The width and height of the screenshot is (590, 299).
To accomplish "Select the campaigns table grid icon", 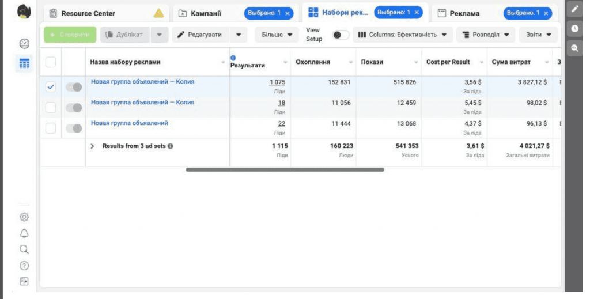I will (24, 63).
